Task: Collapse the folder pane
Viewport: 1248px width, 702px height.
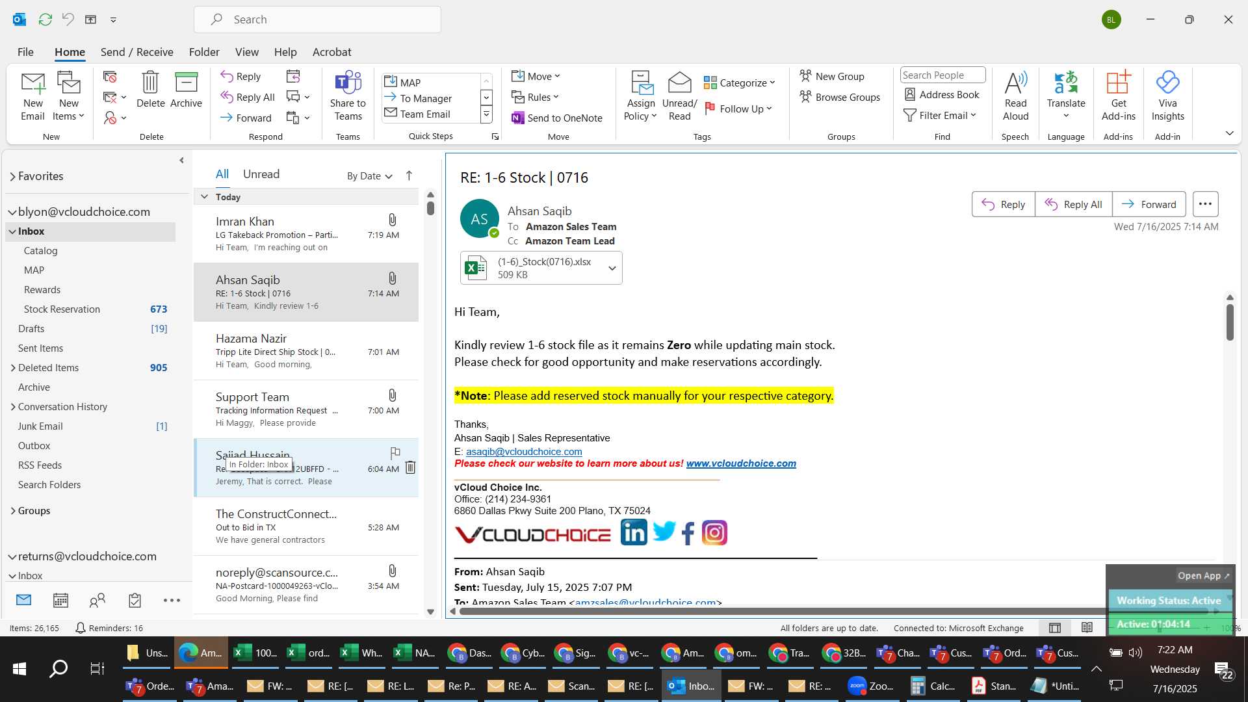Action: point(181,160)
